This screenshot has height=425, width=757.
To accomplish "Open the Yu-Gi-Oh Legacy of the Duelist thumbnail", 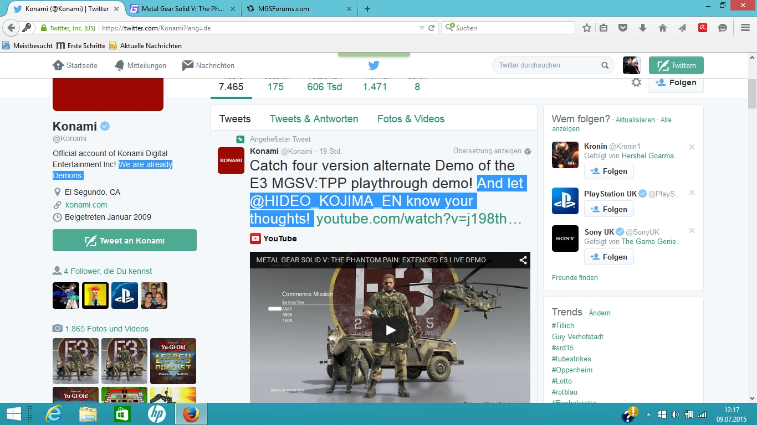I will point(173,361).
